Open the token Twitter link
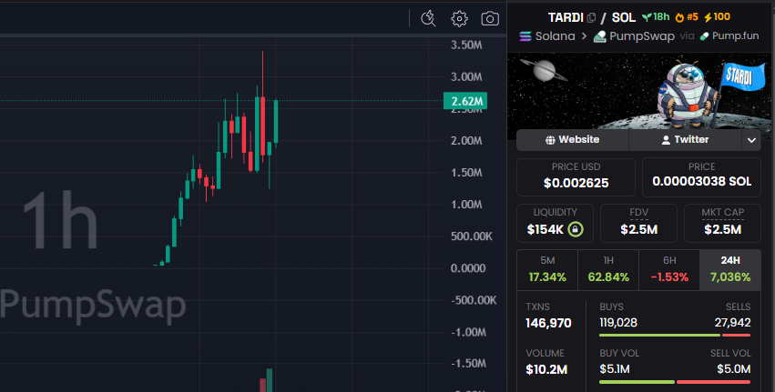Viewport: 775px width, 392px height. (685, 140)
